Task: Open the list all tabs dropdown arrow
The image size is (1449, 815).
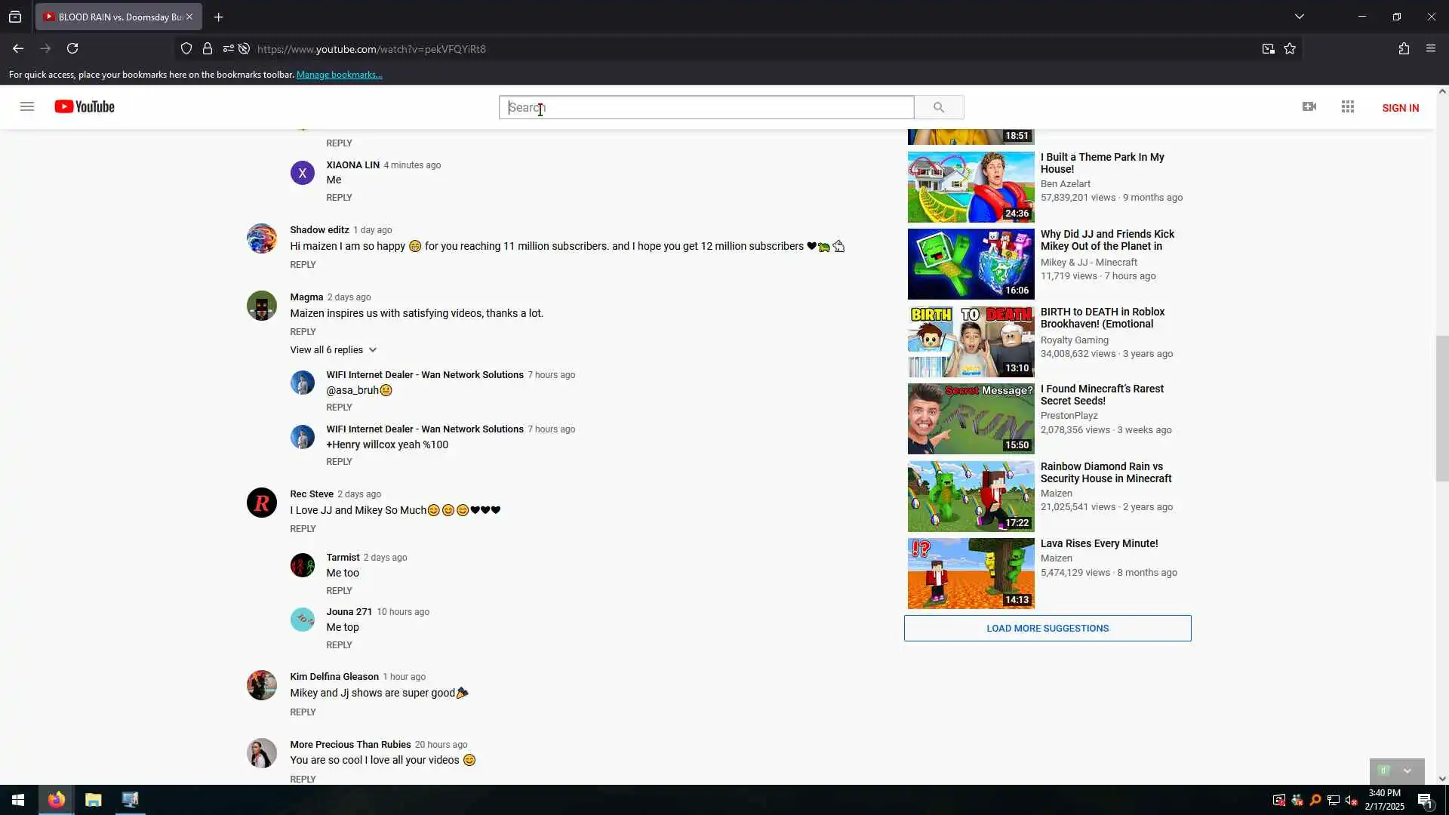Action: pyautogui.click(x=1300, y=17)
